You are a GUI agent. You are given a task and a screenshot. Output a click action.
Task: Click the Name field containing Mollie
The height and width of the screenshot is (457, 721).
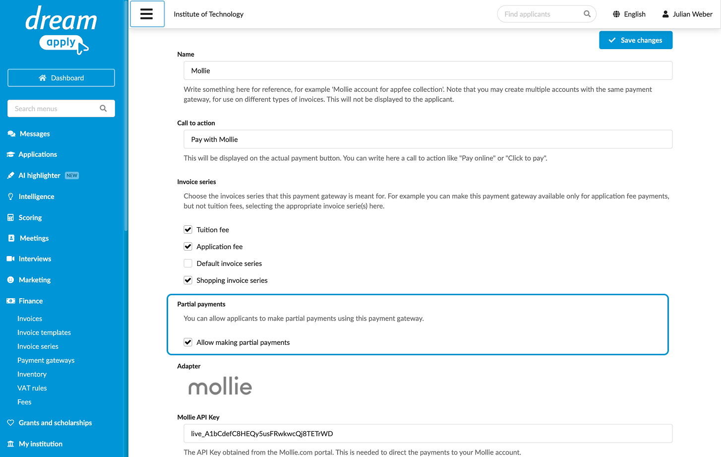428,70
